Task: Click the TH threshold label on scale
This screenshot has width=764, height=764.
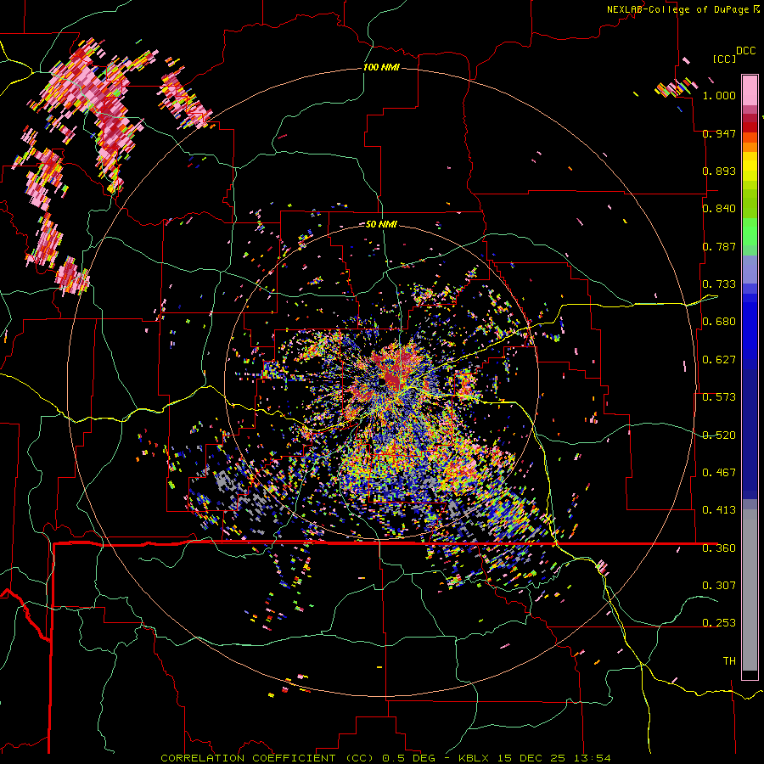Action: coord(729,660)
